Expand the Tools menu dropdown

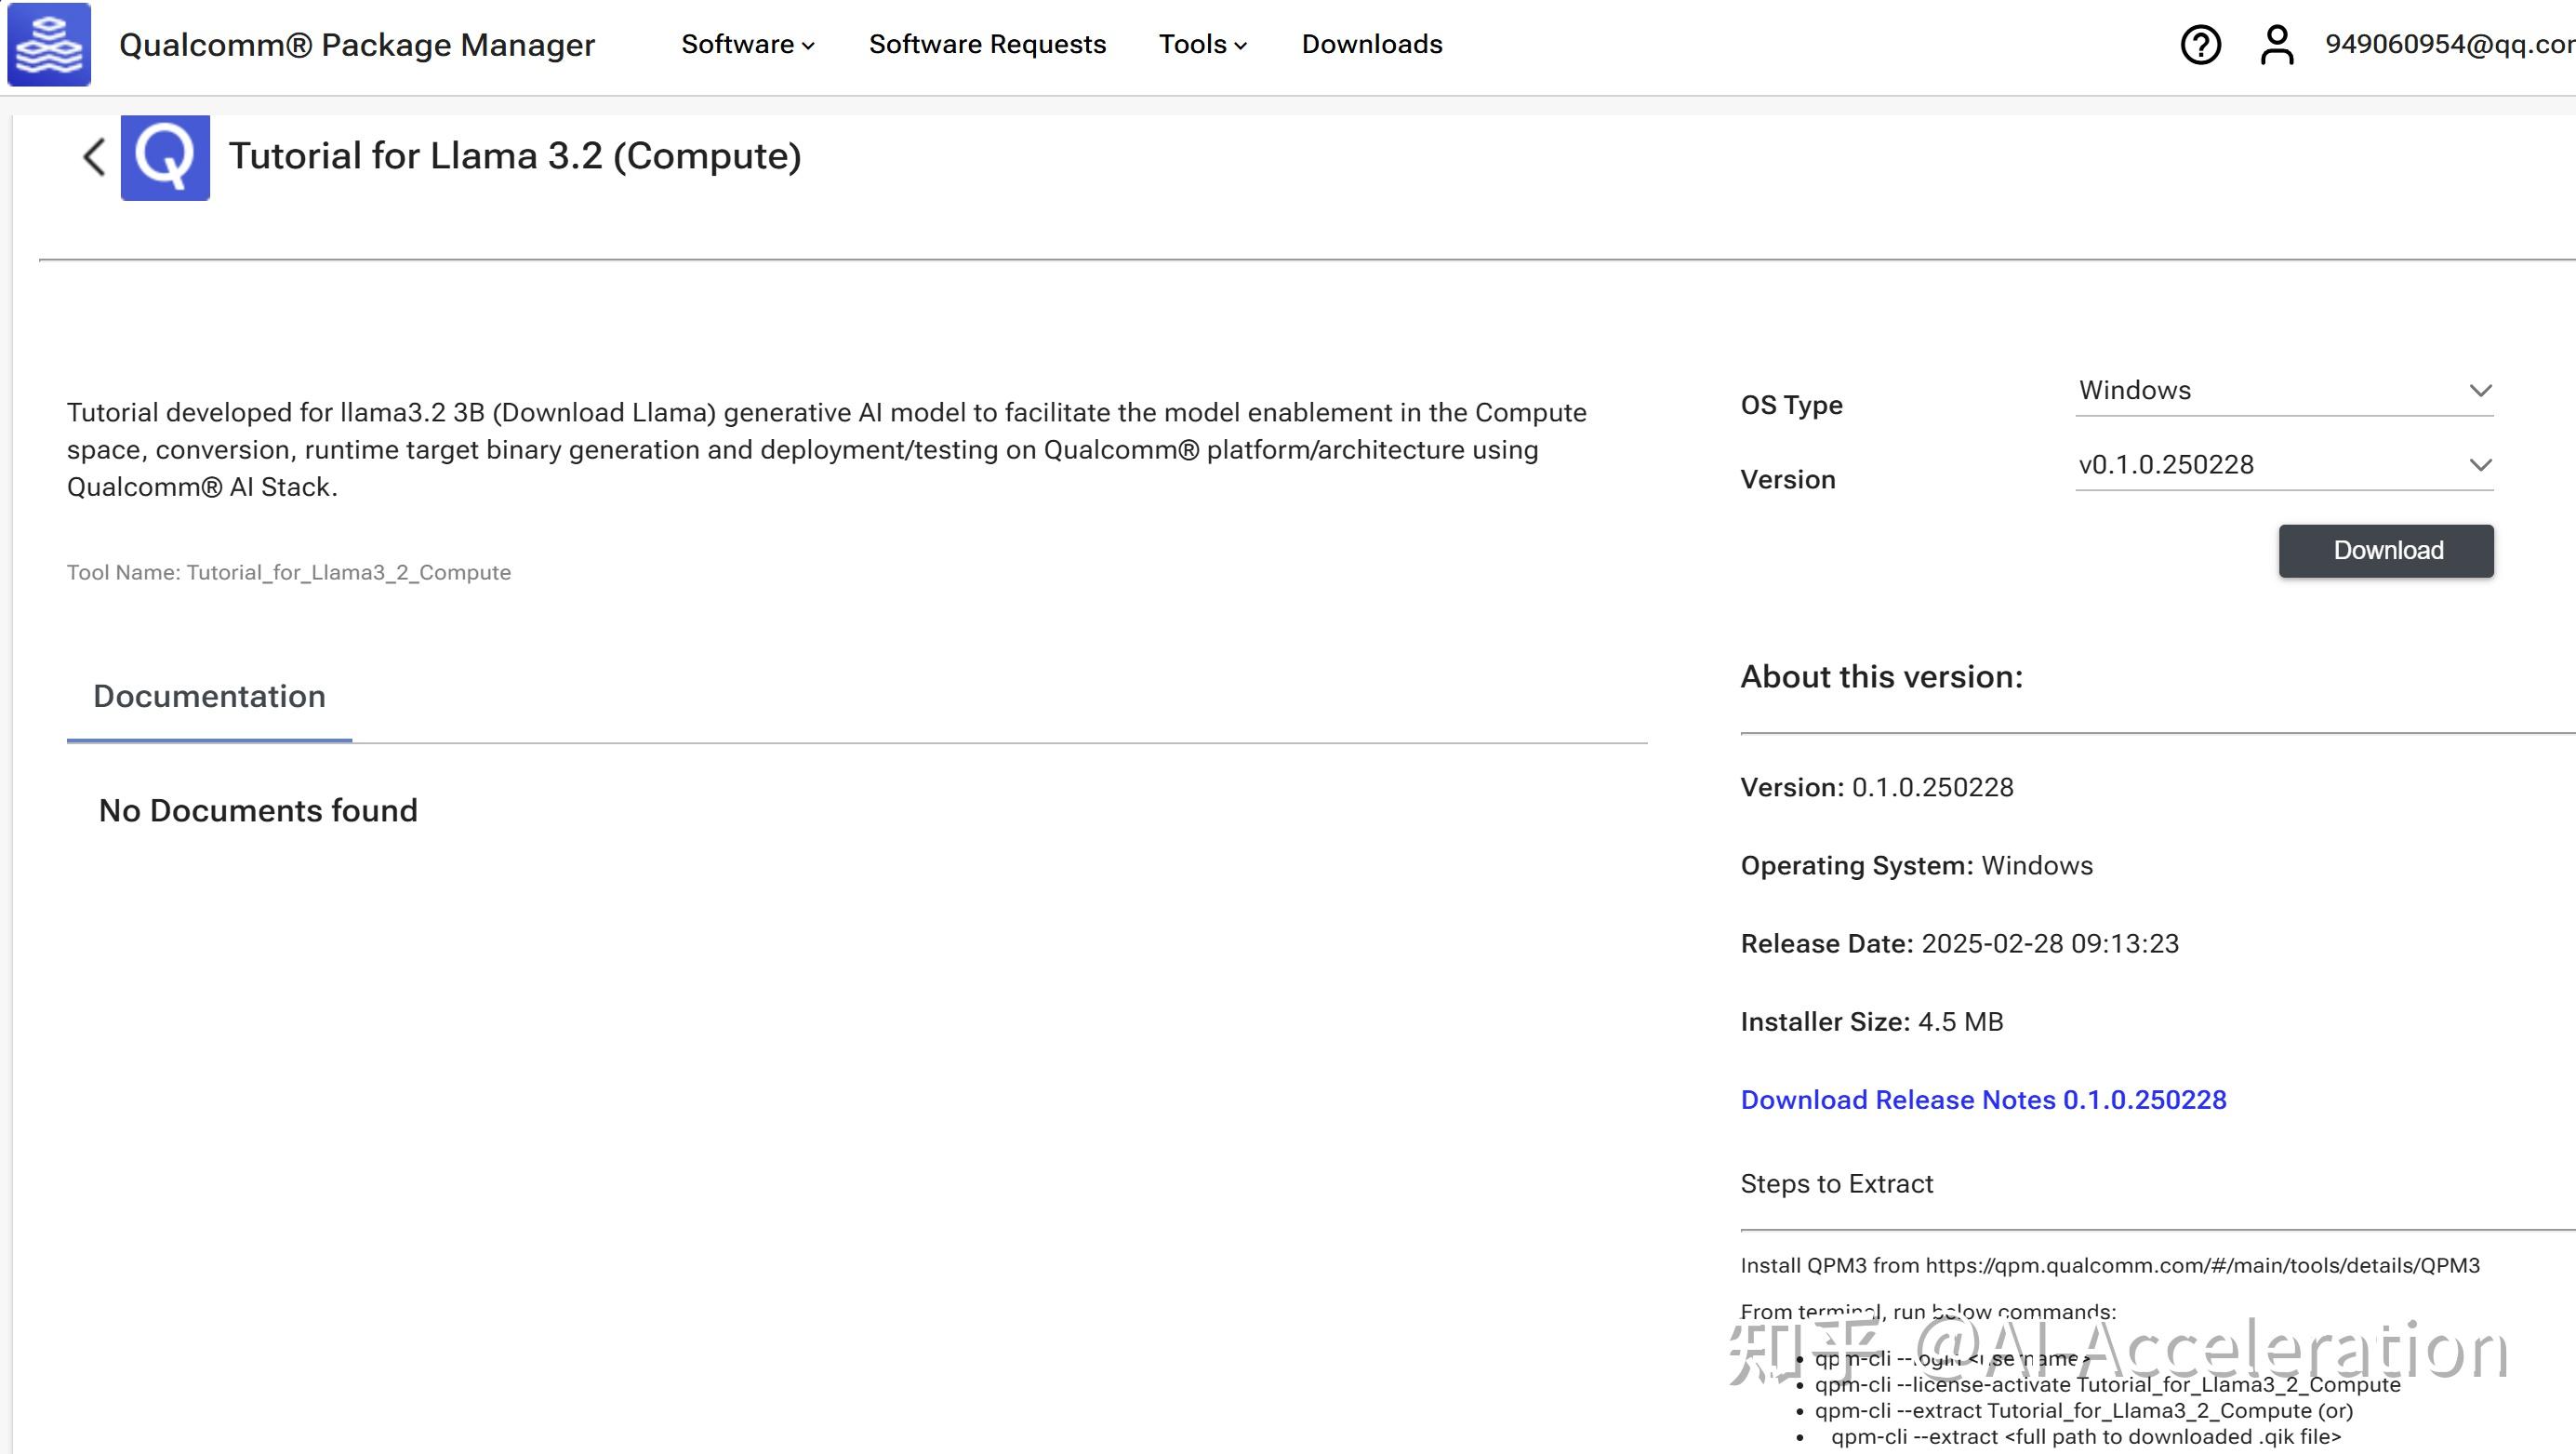tap(1202, 45)
